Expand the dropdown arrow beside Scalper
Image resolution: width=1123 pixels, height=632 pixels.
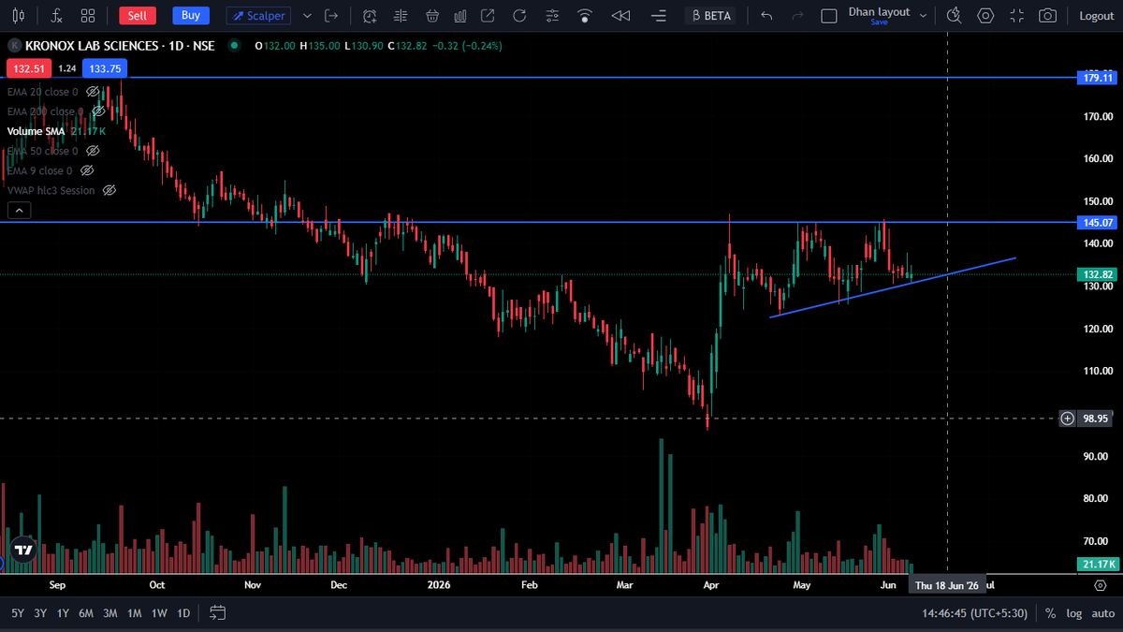coord(307,16)
